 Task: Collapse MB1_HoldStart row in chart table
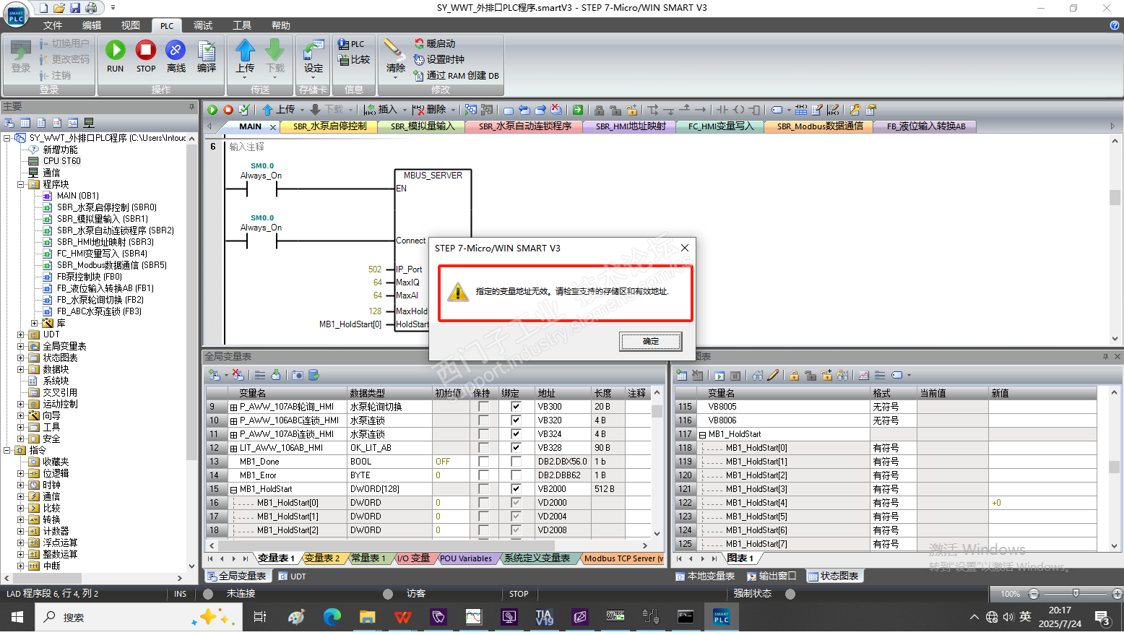pyautogui.click(x=702, y=435)
